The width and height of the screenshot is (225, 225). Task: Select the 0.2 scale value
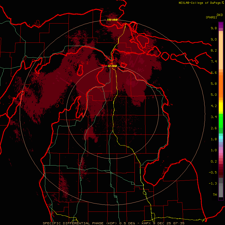(x=214, y=161)
